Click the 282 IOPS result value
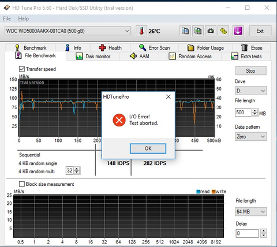The image size is (277, 247). (x=155, y=163)
